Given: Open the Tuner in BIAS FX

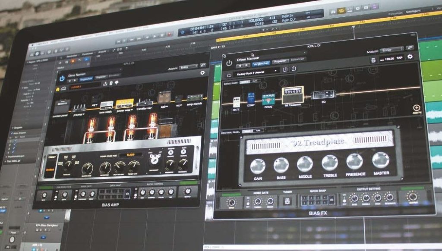Looking at the screenshot, I should [x=287, y=201].
